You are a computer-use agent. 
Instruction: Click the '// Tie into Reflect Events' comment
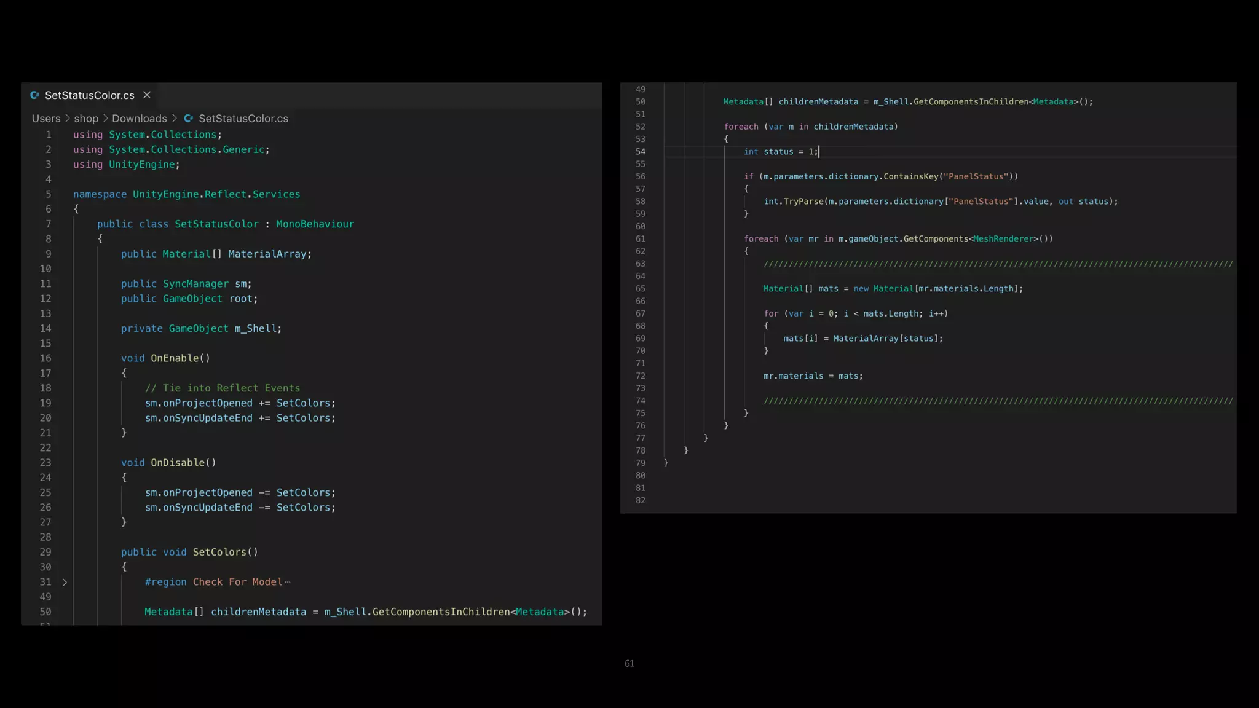223,388
